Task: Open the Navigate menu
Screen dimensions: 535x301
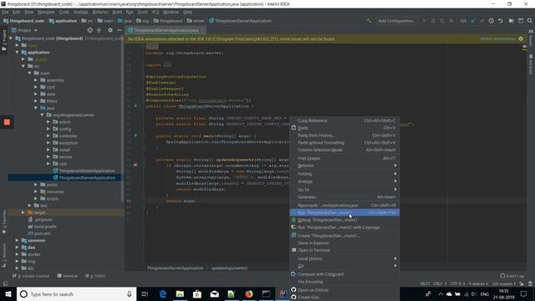Action: 46,12
